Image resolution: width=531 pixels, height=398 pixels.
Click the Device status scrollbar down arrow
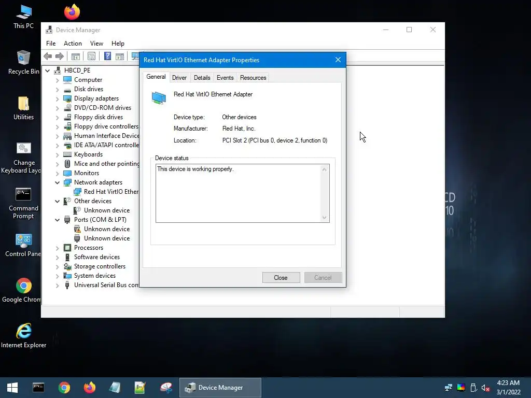click(325, 218)
